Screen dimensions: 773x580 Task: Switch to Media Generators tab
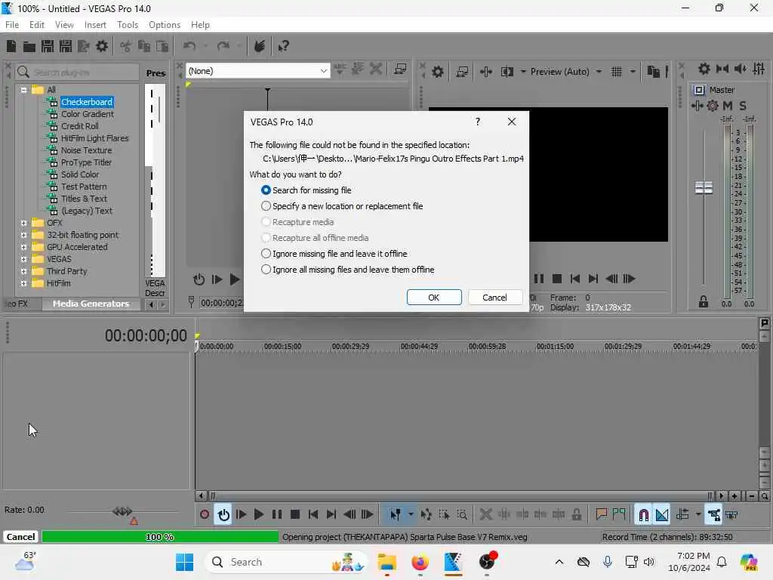click(x=91, y=304)
